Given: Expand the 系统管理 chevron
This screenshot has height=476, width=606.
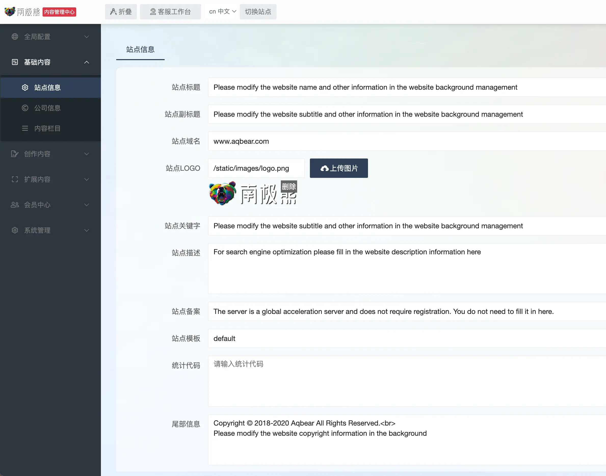Looking at the screenshot, I should (87, 230).
